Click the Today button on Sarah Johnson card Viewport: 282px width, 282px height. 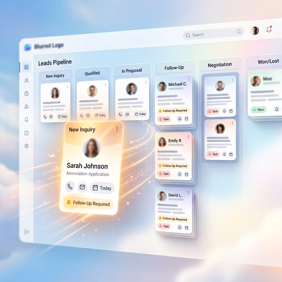click(x=102, y=188)
